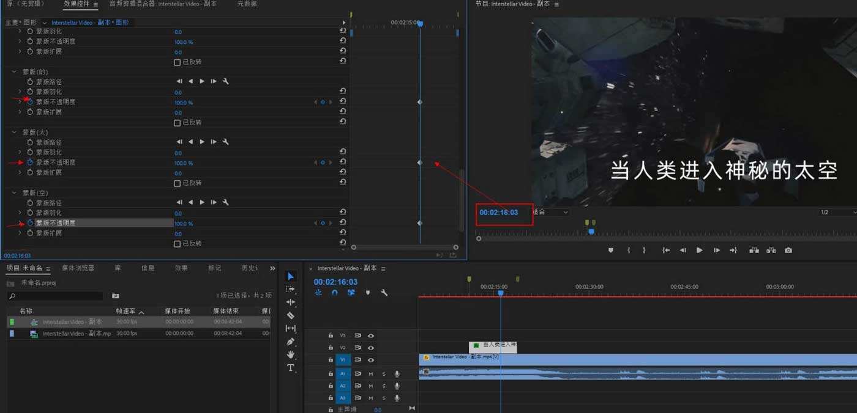Toggle 已反转 checkbox under 蒙版(的)
Viewport: 857px width, 413px height.
click(178, 123)
